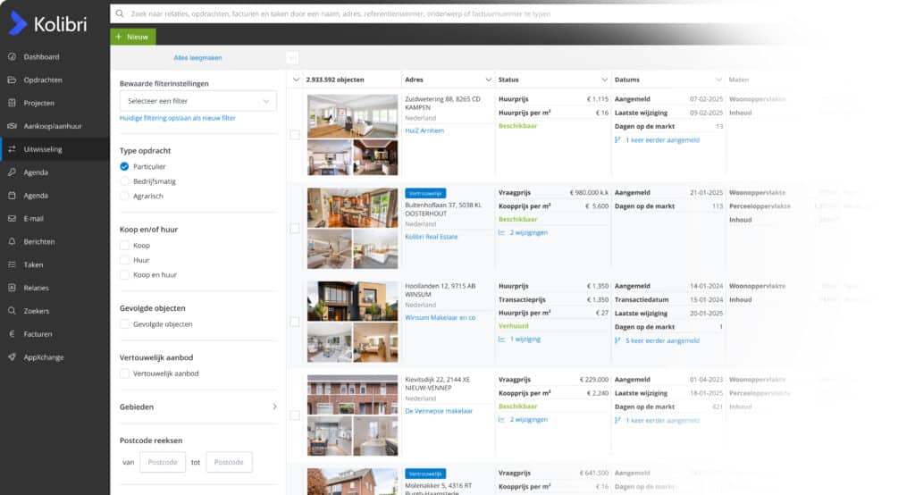Open the Winsum Makelaar en co link
The height and width of the screenshot is (495, 915).
(x=440, y=317)
